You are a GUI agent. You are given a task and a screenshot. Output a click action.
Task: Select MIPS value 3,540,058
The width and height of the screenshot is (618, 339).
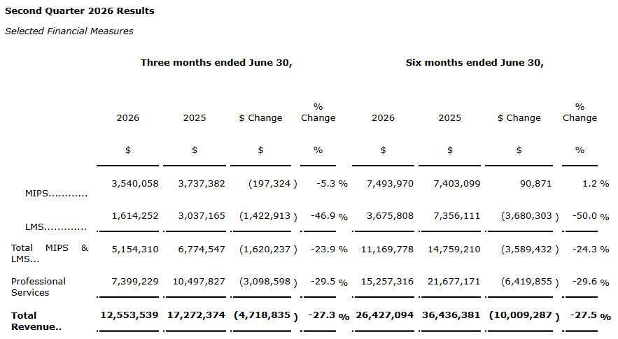tap(135, 183)
